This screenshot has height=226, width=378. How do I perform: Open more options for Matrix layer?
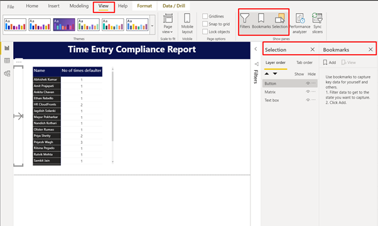pos(313,92)
